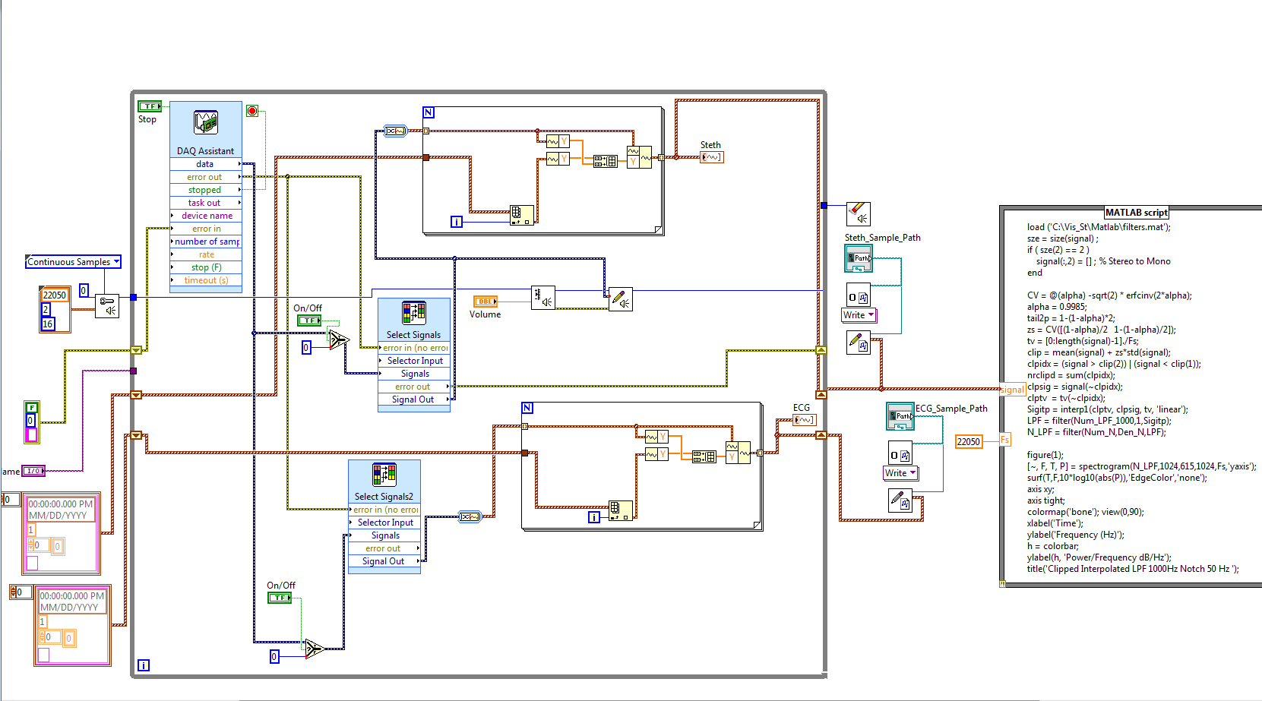Click the Sound File Open node under Steth_Sample_Path
Screen dimensions: 1262x701
[859, 296]
